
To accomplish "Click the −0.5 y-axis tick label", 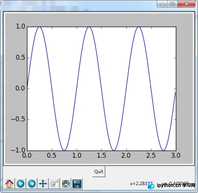I will [x=18, y=119].
